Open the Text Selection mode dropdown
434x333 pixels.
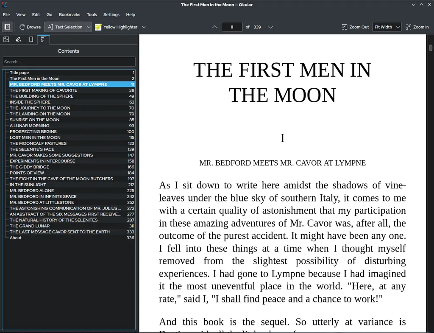point(88,27)
